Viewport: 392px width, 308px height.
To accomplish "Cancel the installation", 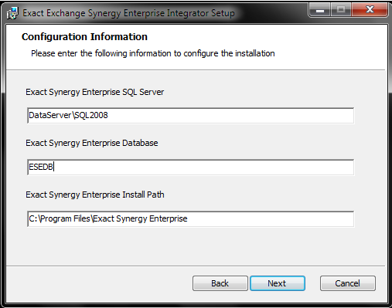I will pos(347,283).
